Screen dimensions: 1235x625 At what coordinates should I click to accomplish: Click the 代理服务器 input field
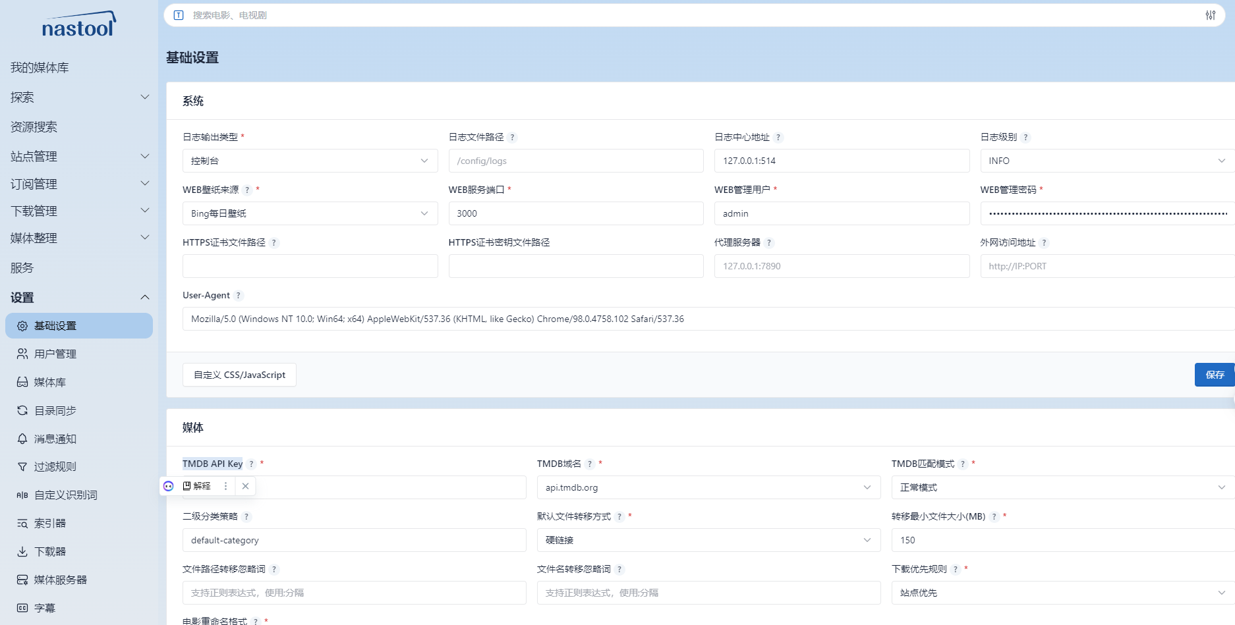coord(842,266)
